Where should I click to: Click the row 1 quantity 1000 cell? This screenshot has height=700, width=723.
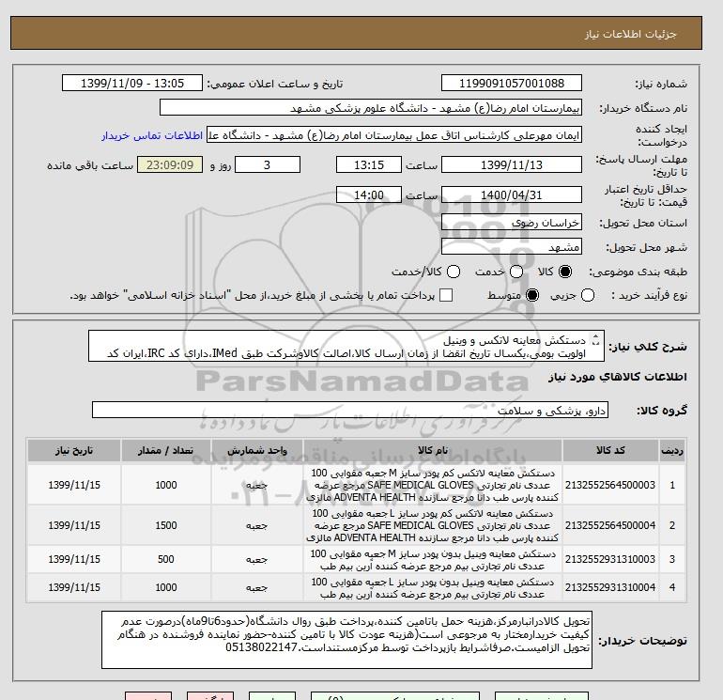[166, 485]
